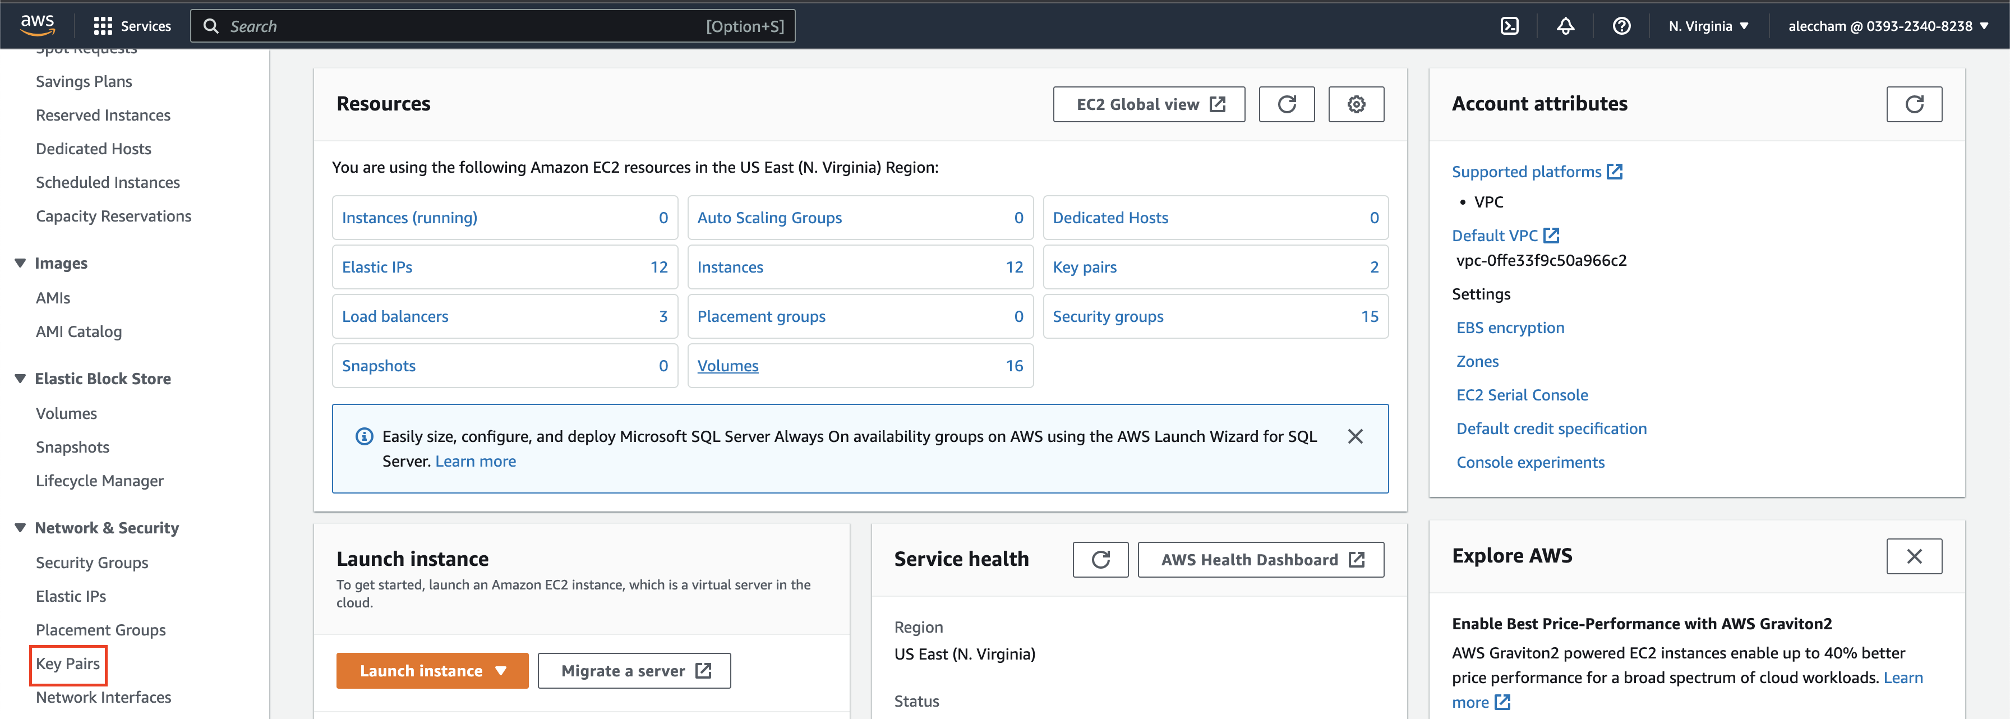This screenshot has height=719, width=2010.
Task: Open Load balancers resource tile
Action: tap(505, 316)
